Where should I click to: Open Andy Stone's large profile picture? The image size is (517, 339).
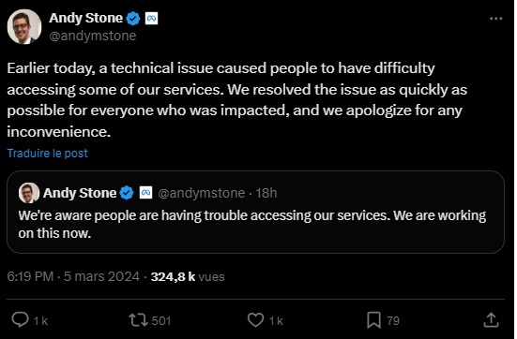tap(24, 26)
